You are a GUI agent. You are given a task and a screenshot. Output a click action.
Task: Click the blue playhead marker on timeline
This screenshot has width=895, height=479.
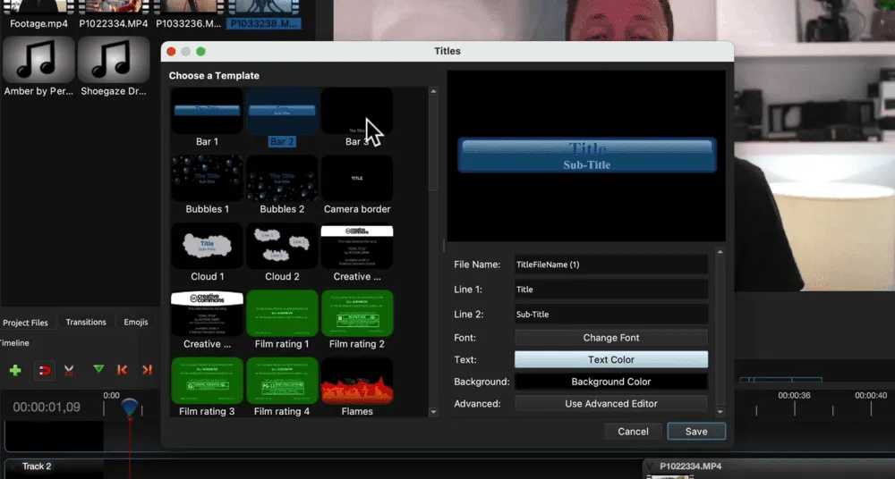tap(130, 408)
